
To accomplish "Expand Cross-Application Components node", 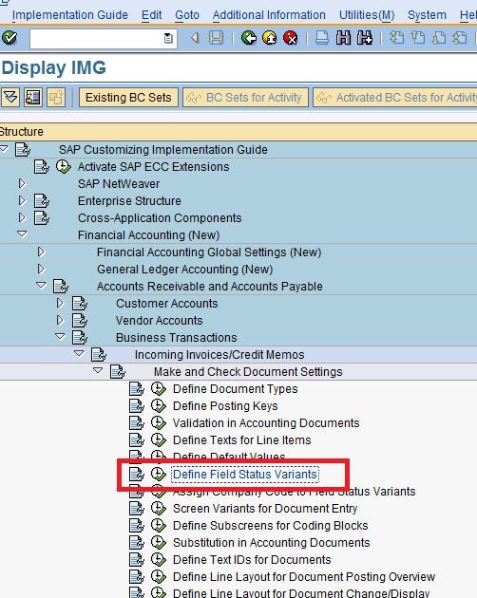I will [22, 217].
